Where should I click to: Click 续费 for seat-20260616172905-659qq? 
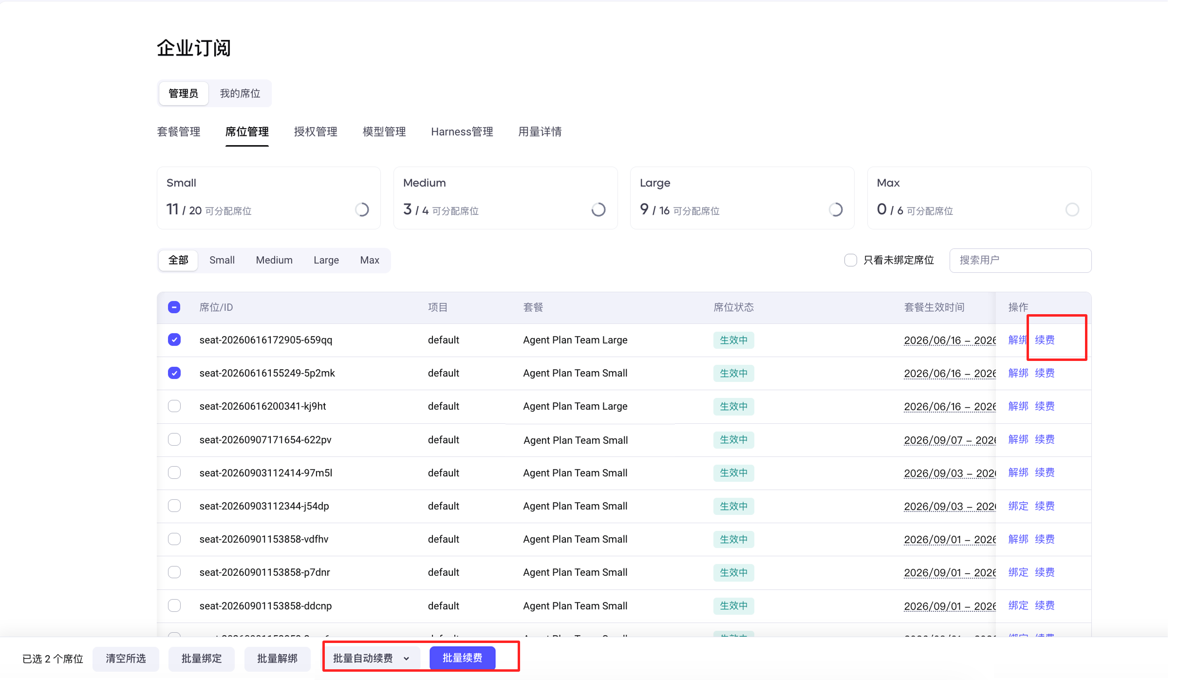tap(1045, 340)
